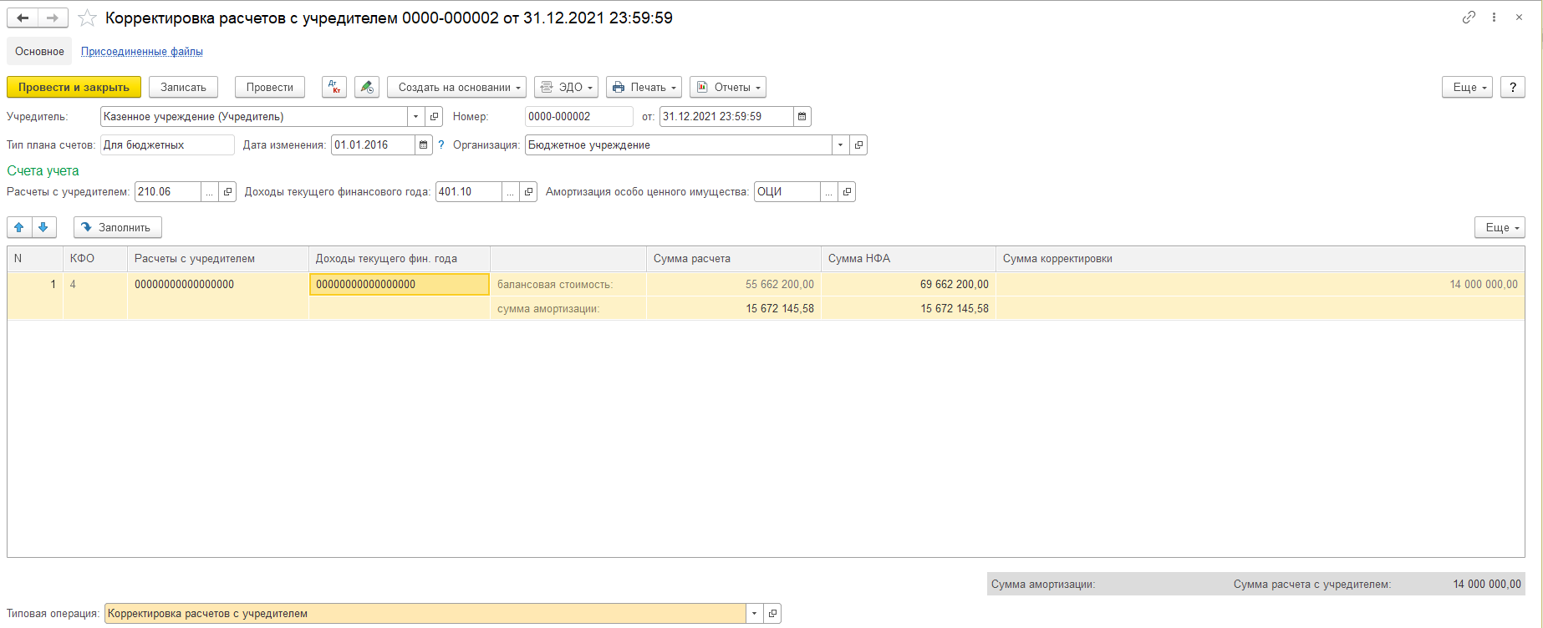Go forward with the right arrow

pos(53,18)
